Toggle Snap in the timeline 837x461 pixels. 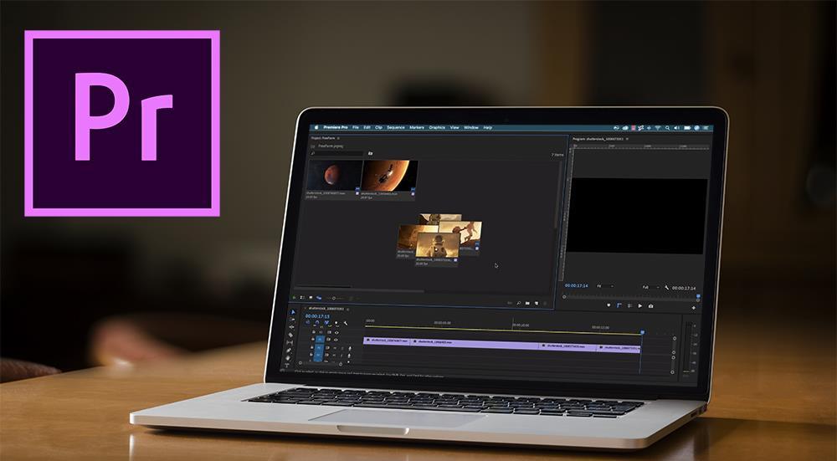[317, 323]
